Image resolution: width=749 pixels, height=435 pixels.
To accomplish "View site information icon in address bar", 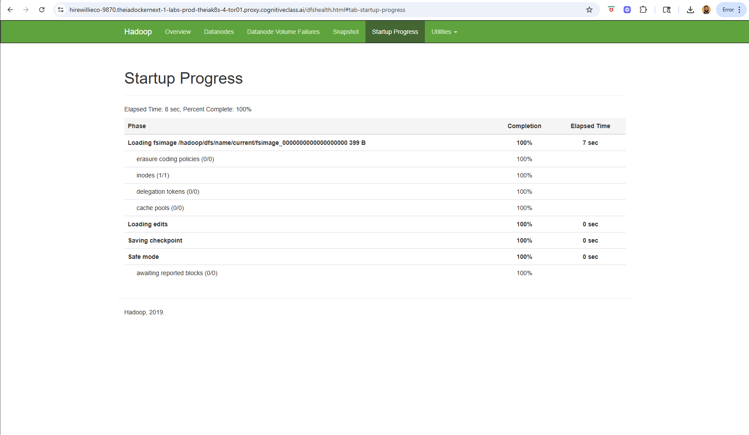I will [x=61, y=10].
